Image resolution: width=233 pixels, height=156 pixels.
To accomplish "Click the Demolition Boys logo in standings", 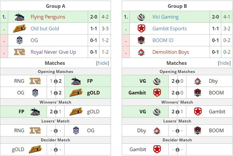I will [141, 52].
